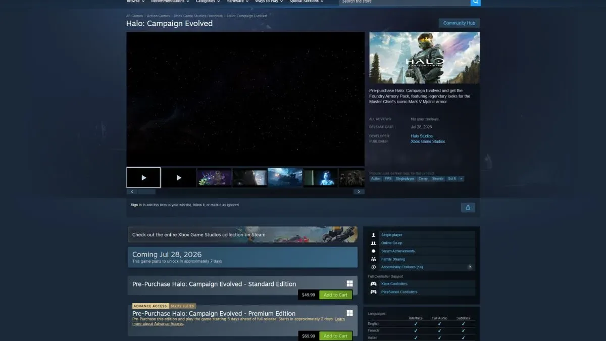
Task: Click the Single-player feature link
Action: tap(392, 235)
